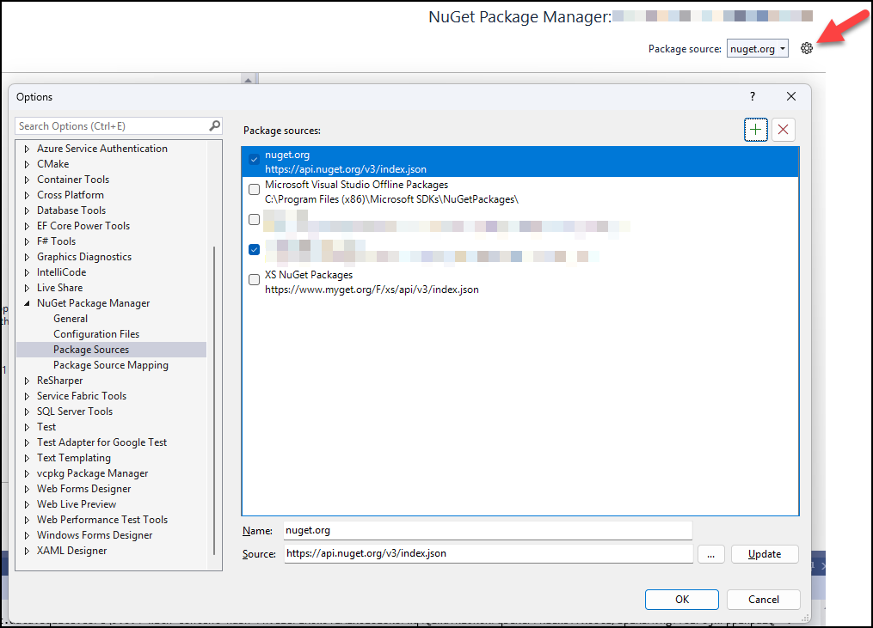Open the Configuration Files settings page
Viewport: 873px width, 628px height.
[x=95, y=333]
